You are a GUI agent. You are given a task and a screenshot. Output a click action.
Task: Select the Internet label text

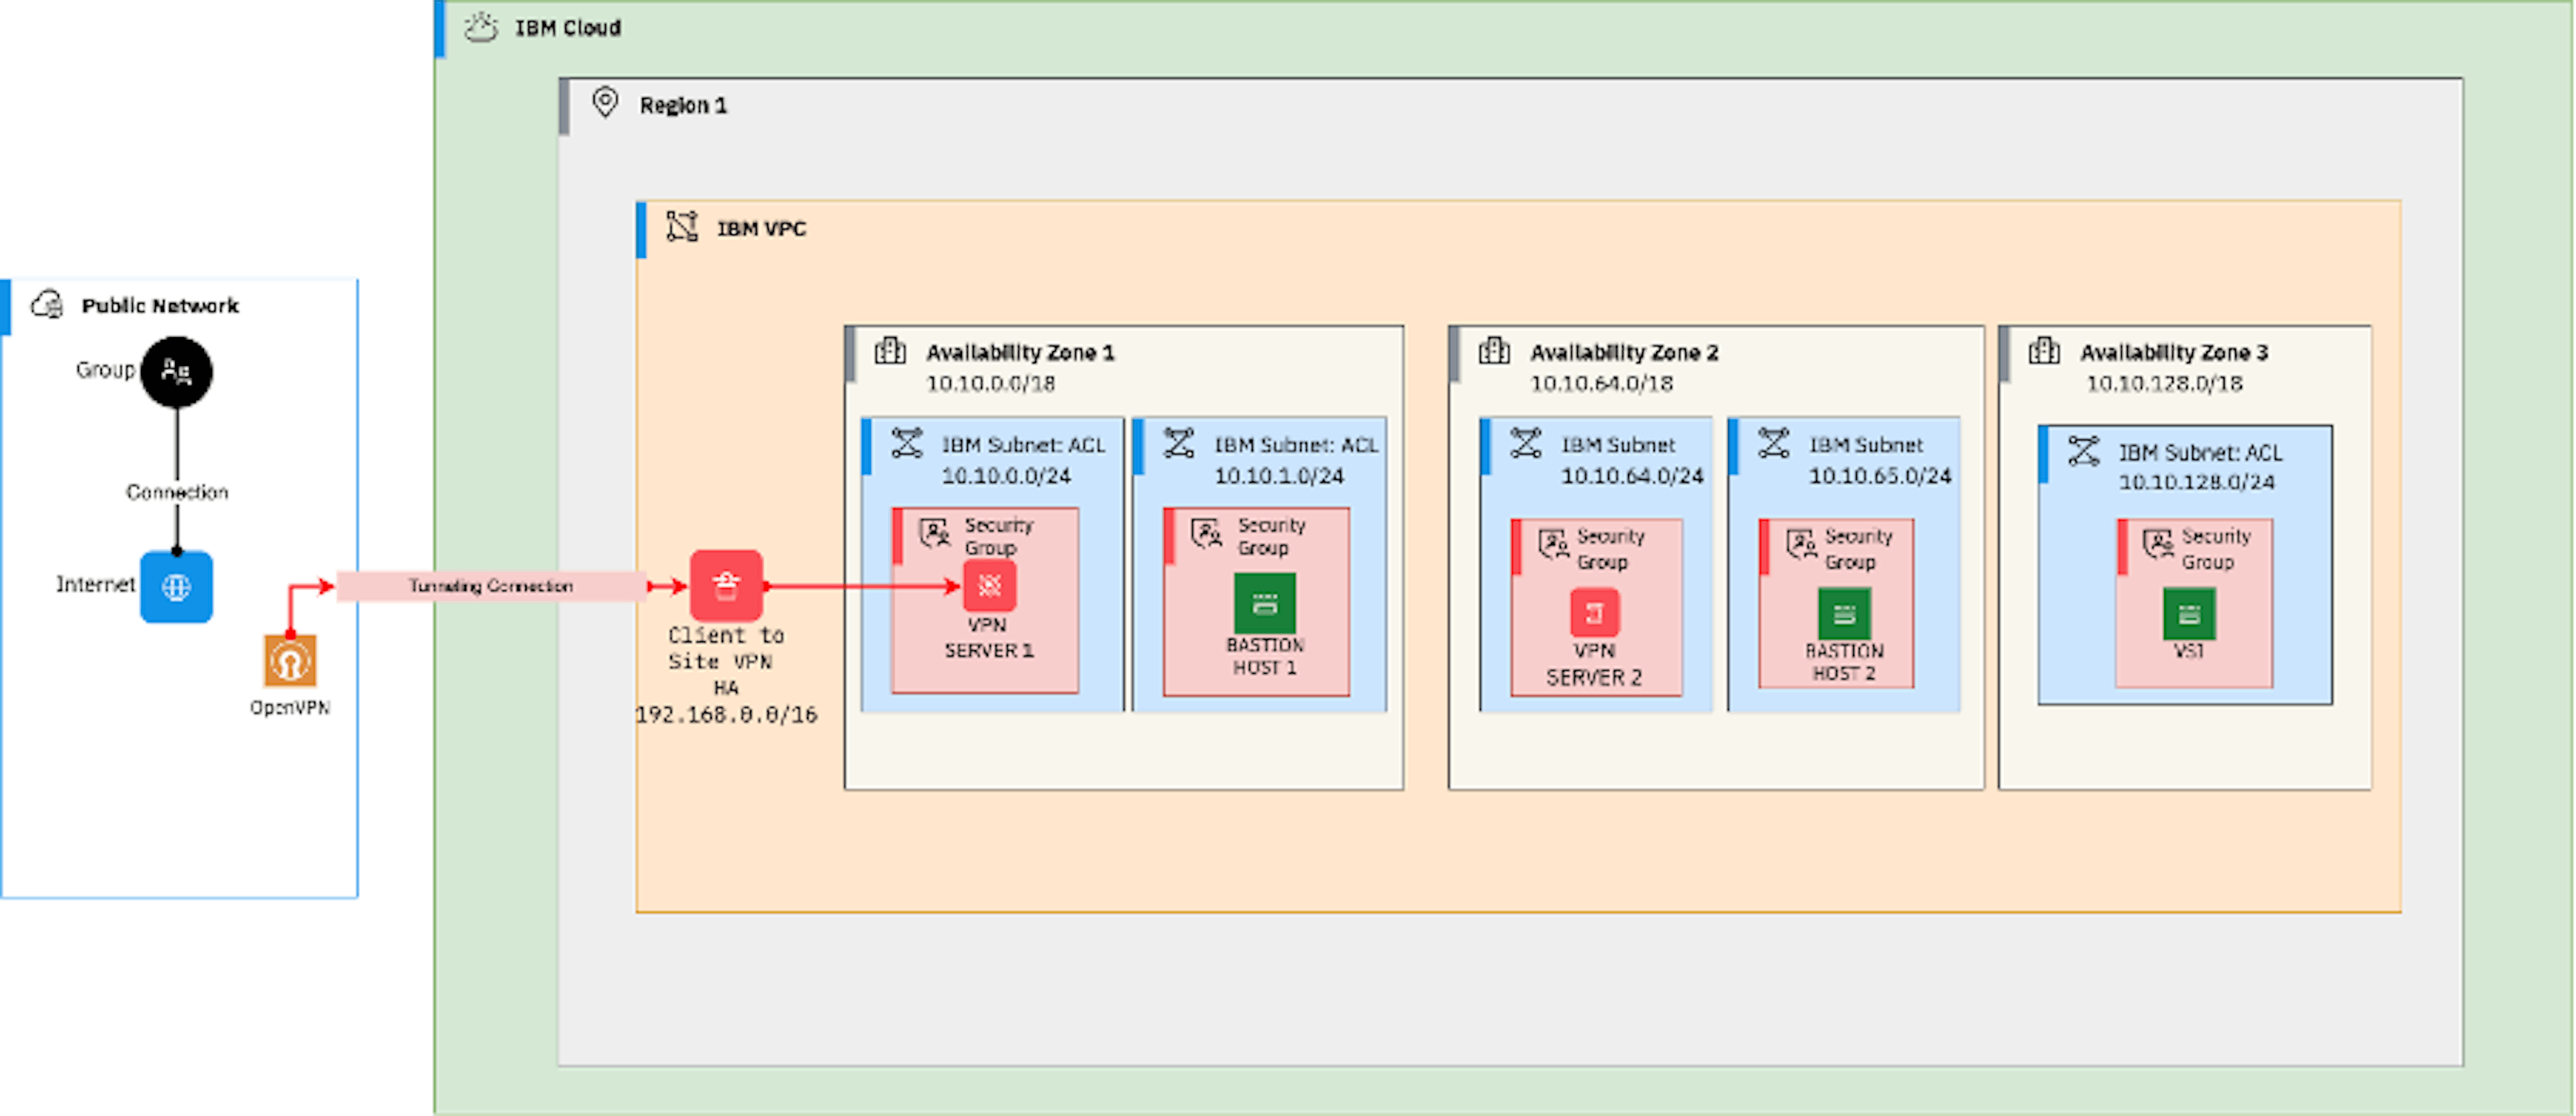[x=95, y=584]
